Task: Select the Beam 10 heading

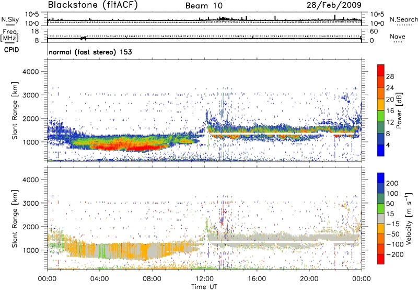Action: point(204,6)
